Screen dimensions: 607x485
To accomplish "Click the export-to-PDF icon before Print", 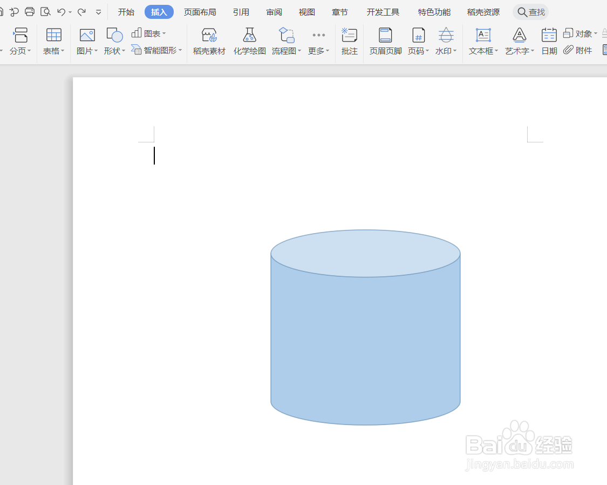I will click(15, 12).
